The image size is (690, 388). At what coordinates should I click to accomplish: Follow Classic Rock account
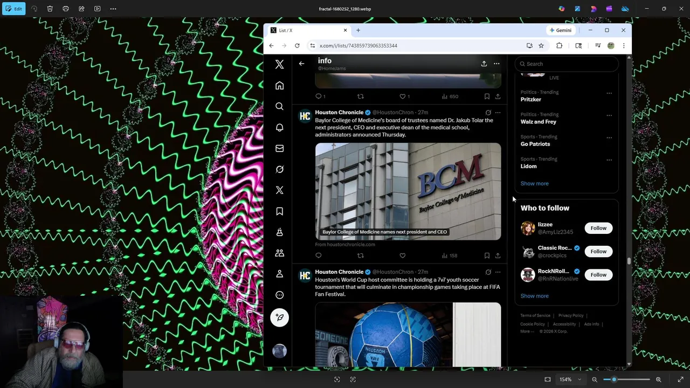[598, 251]
